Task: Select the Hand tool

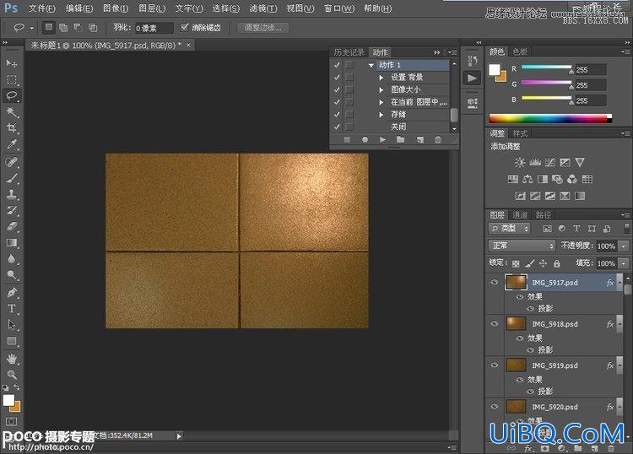Action: click(12, 359)
